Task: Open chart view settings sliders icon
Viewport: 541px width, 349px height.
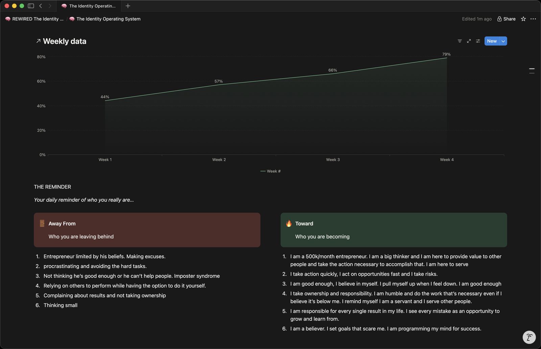Action: [478, 41]
